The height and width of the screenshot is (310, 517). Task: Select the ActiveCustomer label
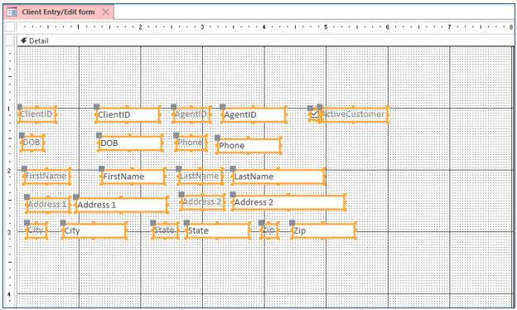click(x=354, y=114)
